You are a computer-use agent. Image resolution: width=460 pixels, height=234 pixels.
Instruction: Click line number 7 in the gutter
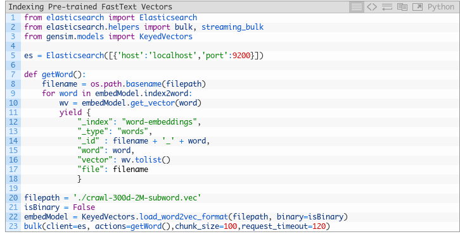point(13,75)
